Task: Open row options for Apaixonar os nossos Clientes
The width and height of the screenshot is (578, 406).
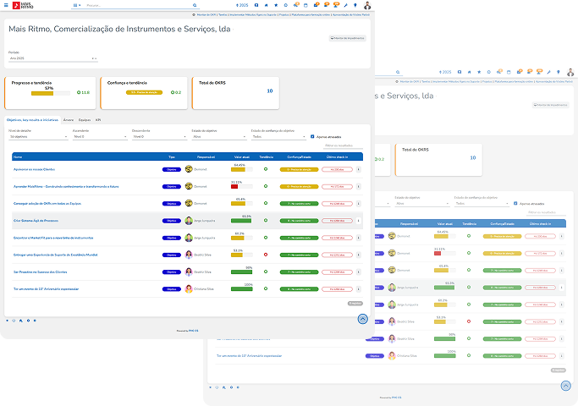Action: point(358,169)
